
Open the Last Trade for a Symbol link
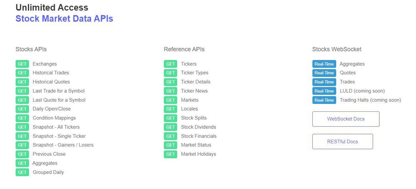59,91
